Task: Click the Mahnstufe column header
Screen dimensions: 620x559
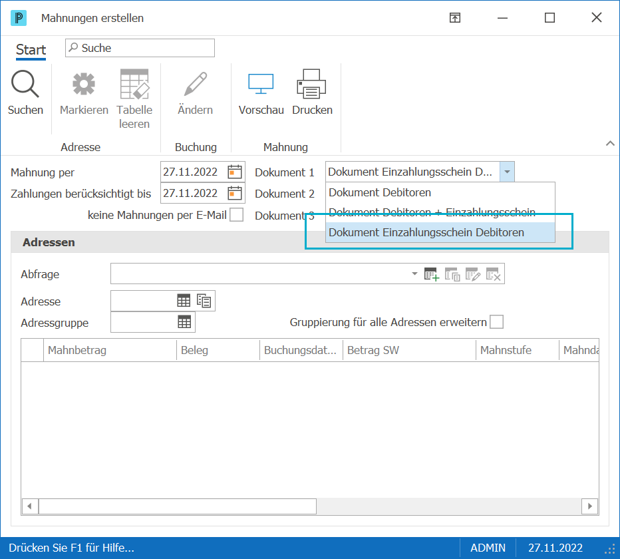Action: [517, 350]
